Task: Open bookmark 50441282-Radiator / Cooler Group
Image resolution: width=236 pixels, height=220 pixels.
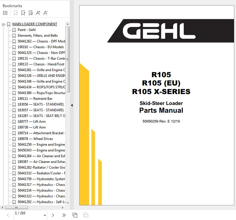Action: click(41, 168)
